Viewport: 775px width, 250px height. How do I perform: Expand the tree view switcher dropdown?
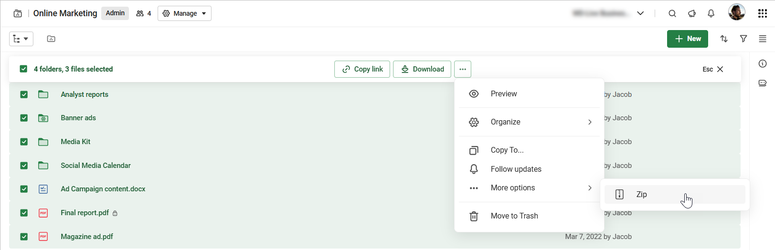coord(21,39)
